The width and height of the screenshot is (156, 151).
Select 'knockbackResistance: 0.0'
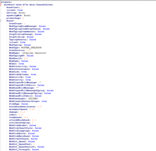pyautogui.click(x=25, y=107)
